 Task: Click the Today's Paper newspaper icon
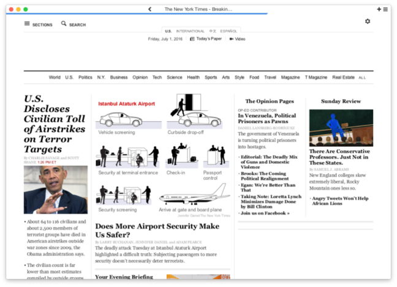click(192, 39)
